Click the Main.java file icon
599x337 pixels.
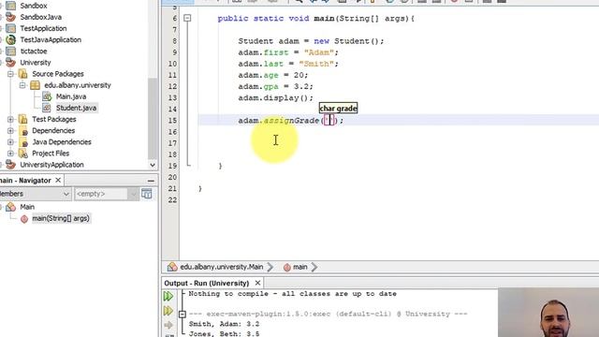click(47, 96)
